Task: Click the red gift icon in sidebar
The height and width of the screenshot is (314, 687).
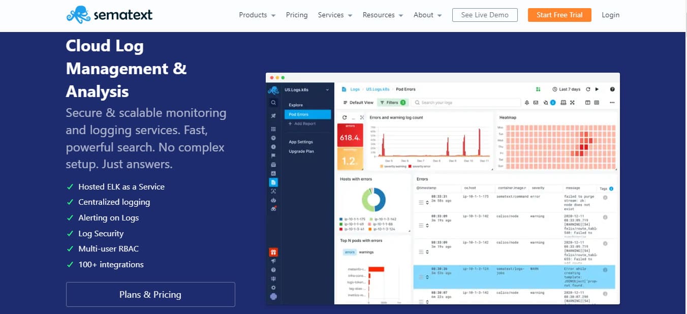Action: 273,252
